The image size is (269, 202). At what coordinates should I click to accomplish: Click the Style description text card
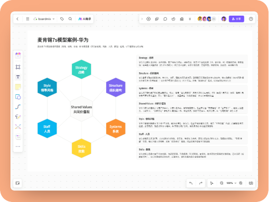(x=192, y=122)
